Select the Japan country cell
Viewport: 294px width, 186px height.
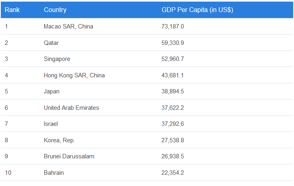click(51, 91)
